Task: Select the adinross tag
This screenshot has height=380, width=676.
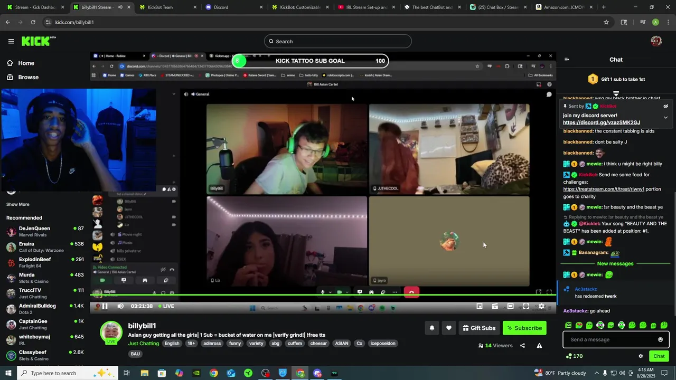Action: click(212, 343)
